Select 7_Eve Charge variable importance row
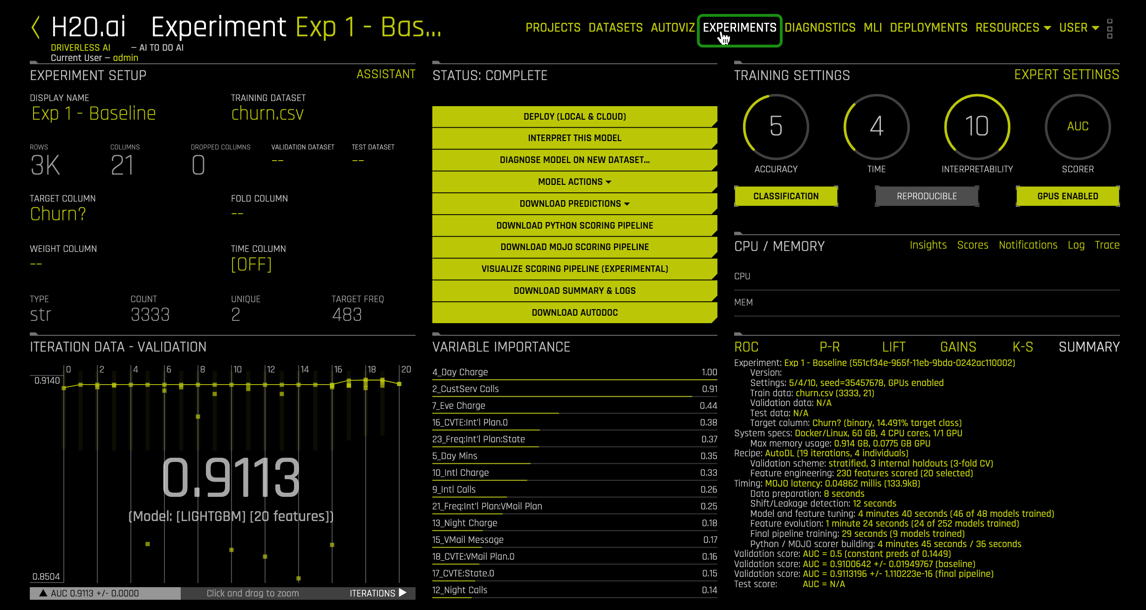This screenshot has width=1146, height=610. [x=574, y=406]
